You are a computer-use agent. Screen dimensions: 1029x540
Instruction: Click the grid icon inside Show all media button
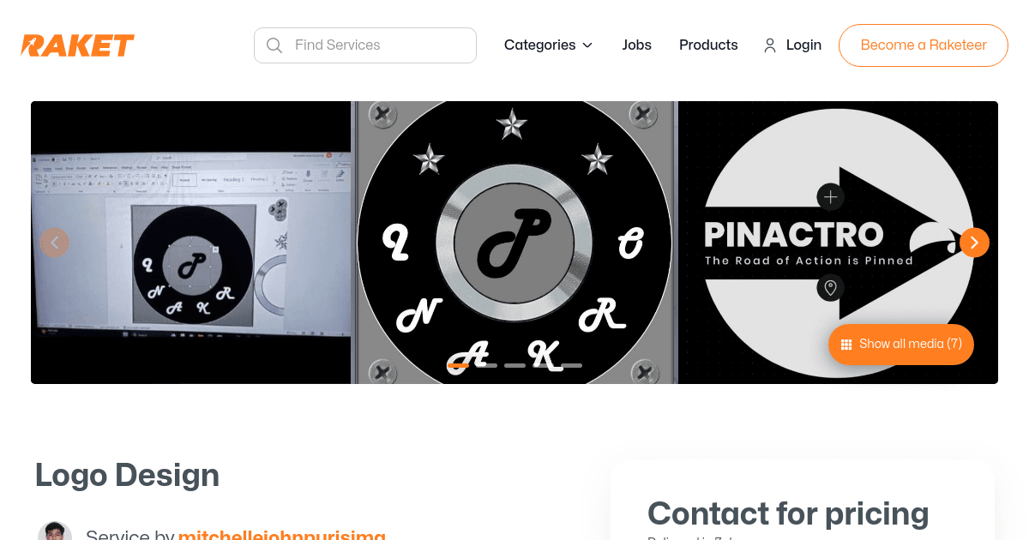[x=846, y=344]
